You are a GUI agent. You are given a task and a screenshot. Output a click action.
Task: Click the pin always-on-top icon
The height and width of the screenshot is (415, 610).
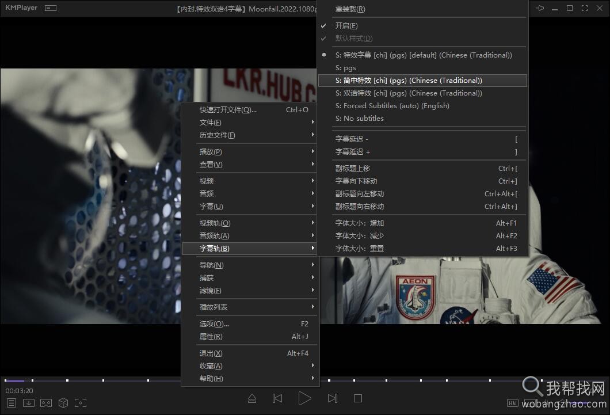click(x=540, y=8)
